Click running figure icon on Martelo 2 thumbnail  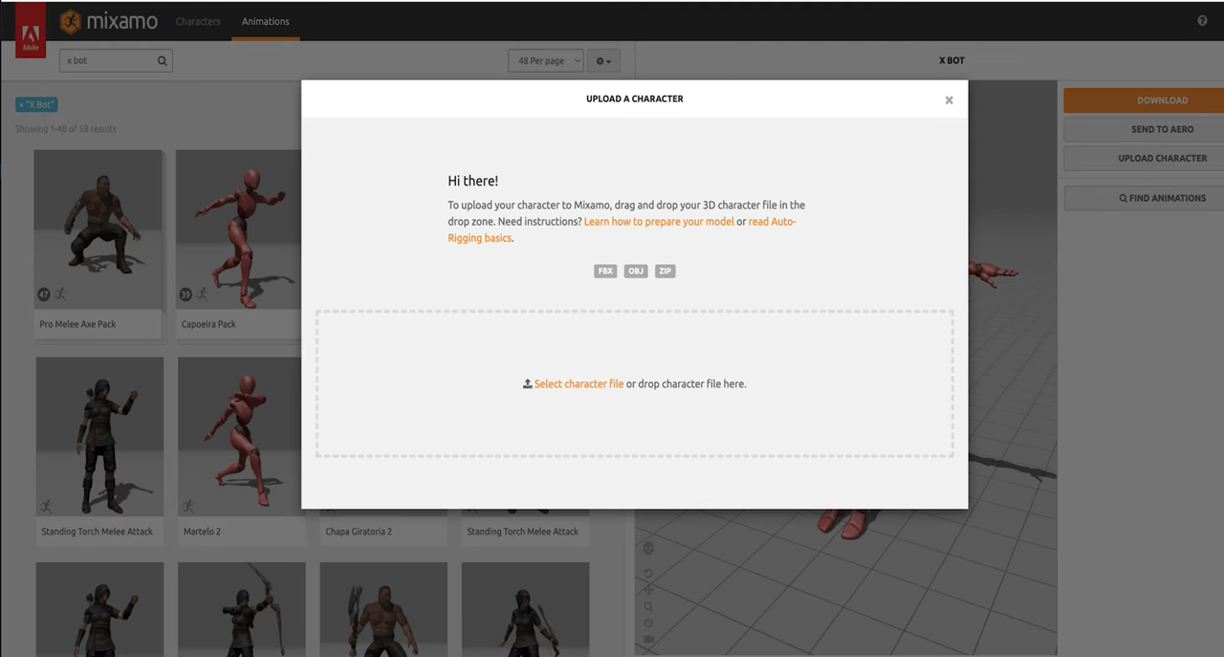tap(188, 505)
